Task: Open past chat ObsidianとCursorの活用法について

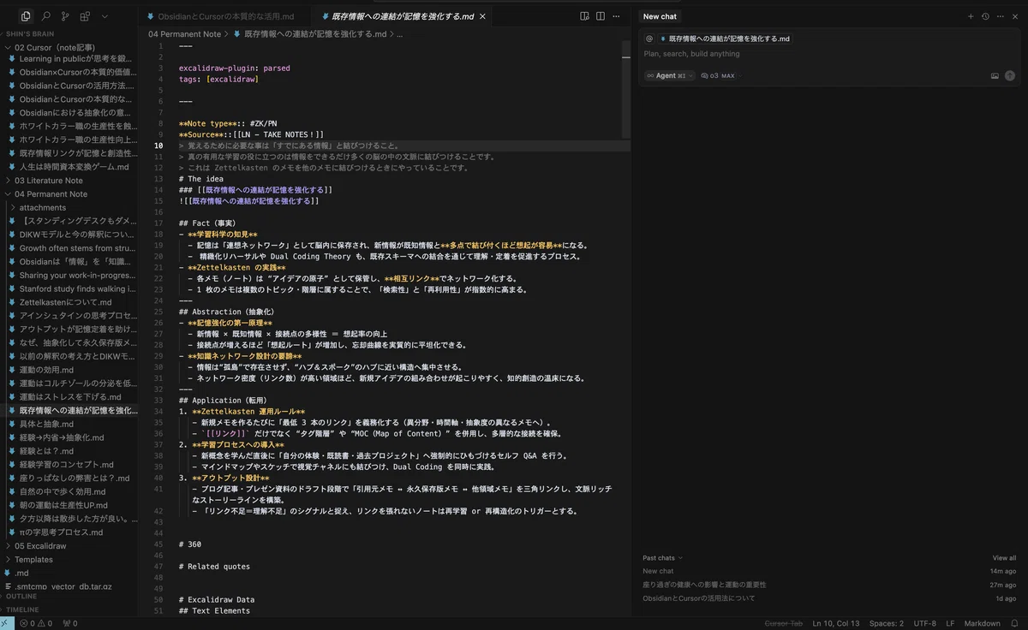Action: 699,598
